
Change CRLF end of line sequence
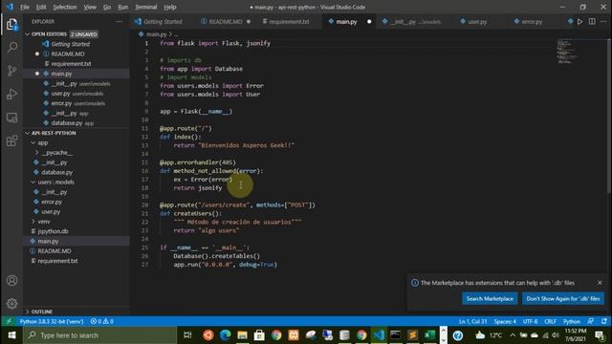(x=551, y=321)
